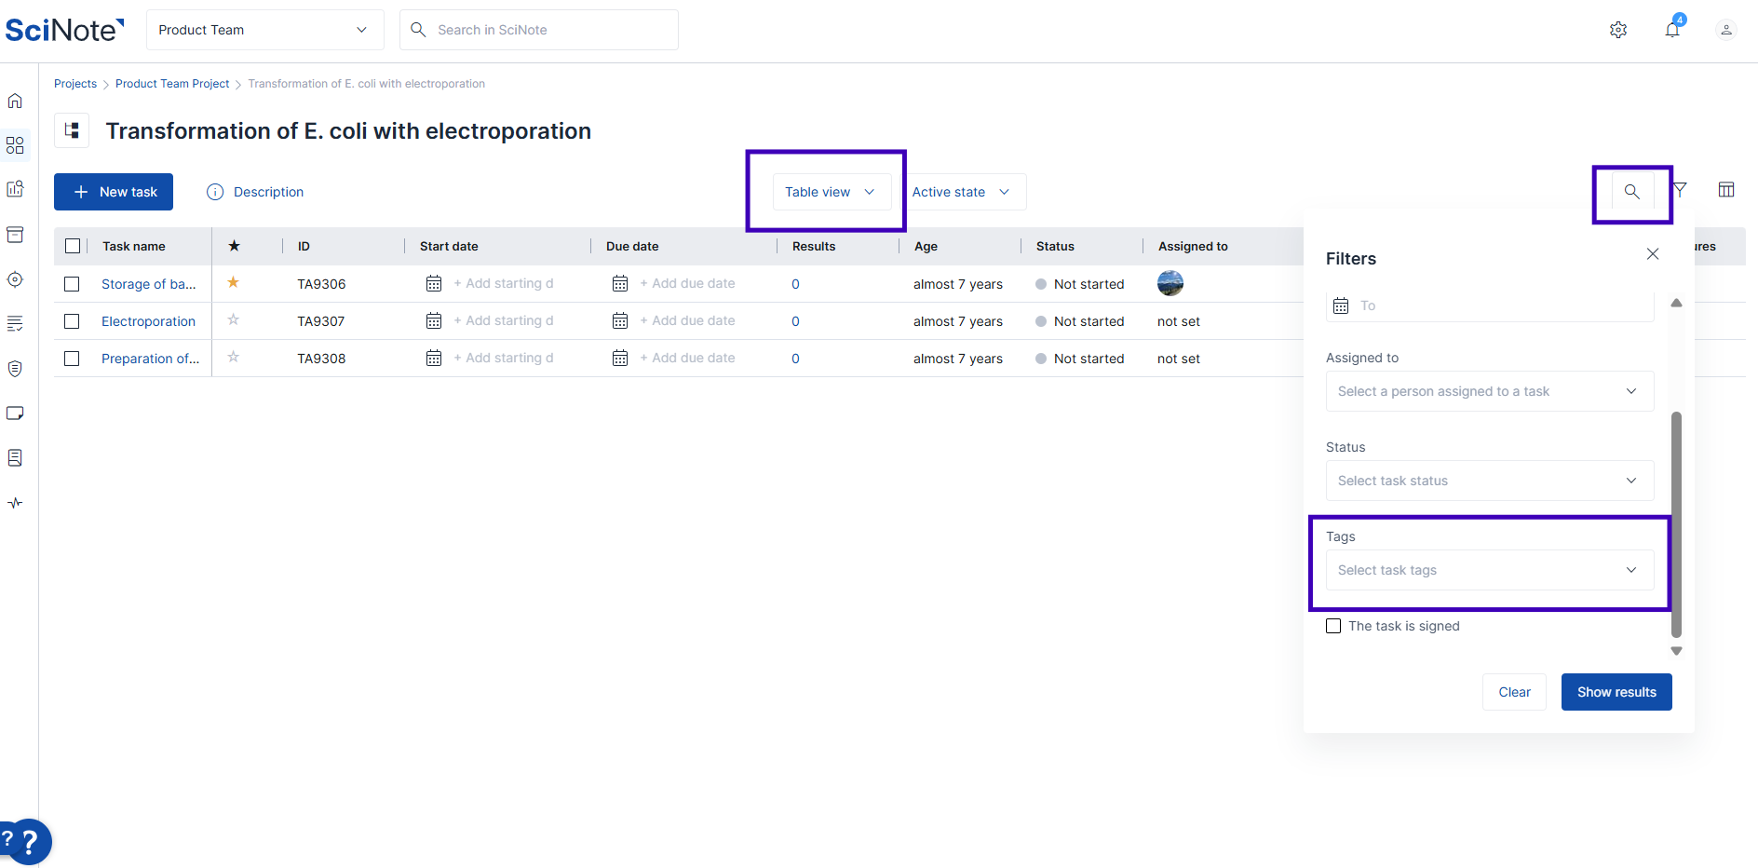This screenshot has width=1758, height=868.
Task: Open the notifications bell
Action: 1672,30
